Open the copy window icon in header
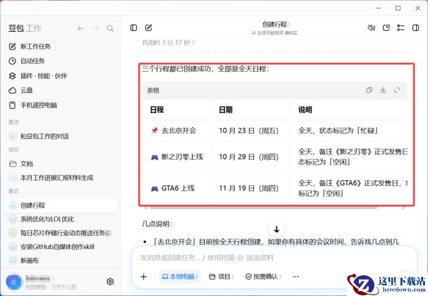Image resolution: width=428 pixels, height=296 pixels. [386, 28]
